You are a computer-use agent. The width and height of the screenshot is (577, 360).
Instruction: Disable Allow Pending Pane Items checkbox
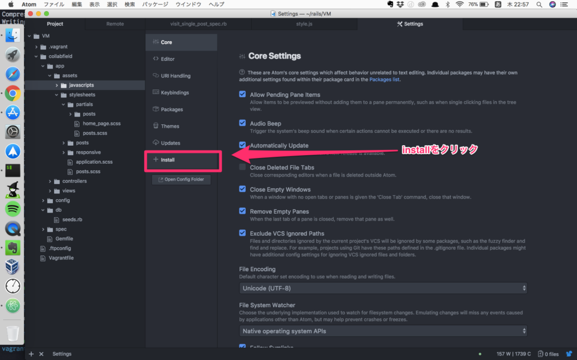coord(242,95)
